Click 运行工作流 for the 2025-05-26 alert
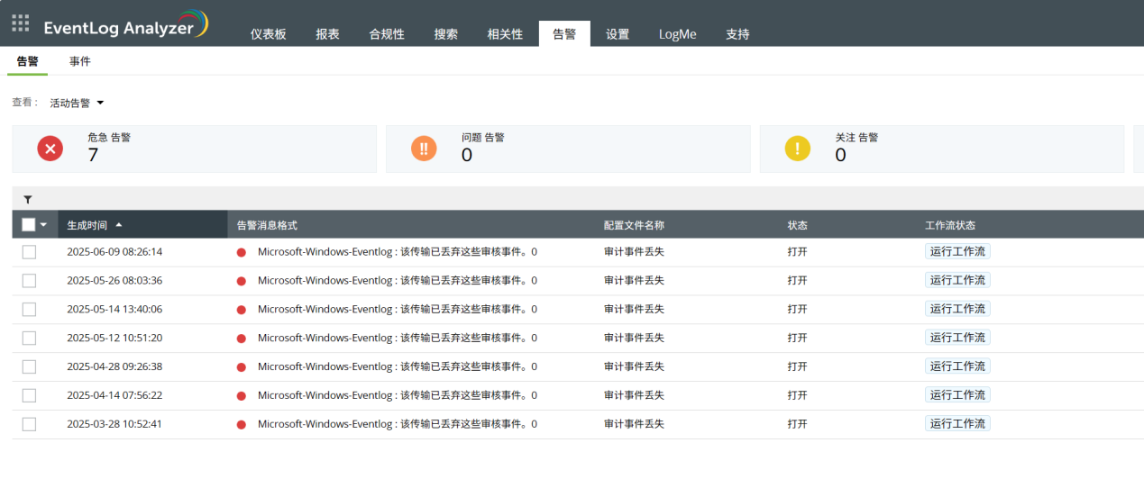The image size is (1144, 488). pos(957,280)
